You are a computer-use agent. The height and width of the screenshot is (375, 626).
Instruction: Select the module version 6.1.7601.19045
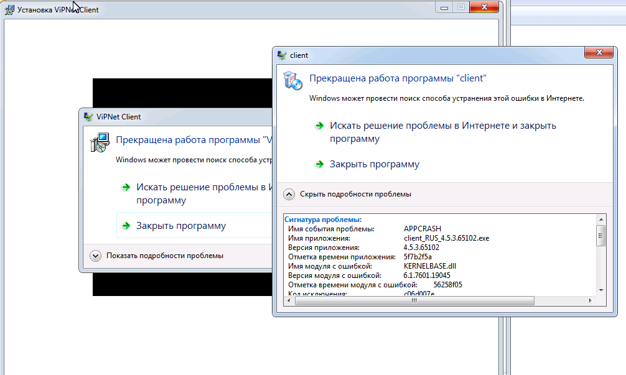coord(427,275)
